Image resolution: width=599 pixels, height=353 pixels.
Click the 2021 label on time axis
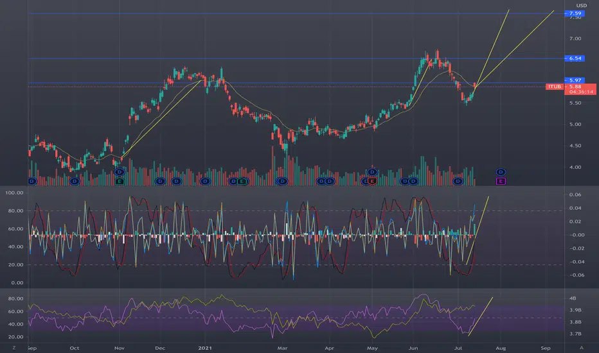pyautogui.click(x=205, y=348)
